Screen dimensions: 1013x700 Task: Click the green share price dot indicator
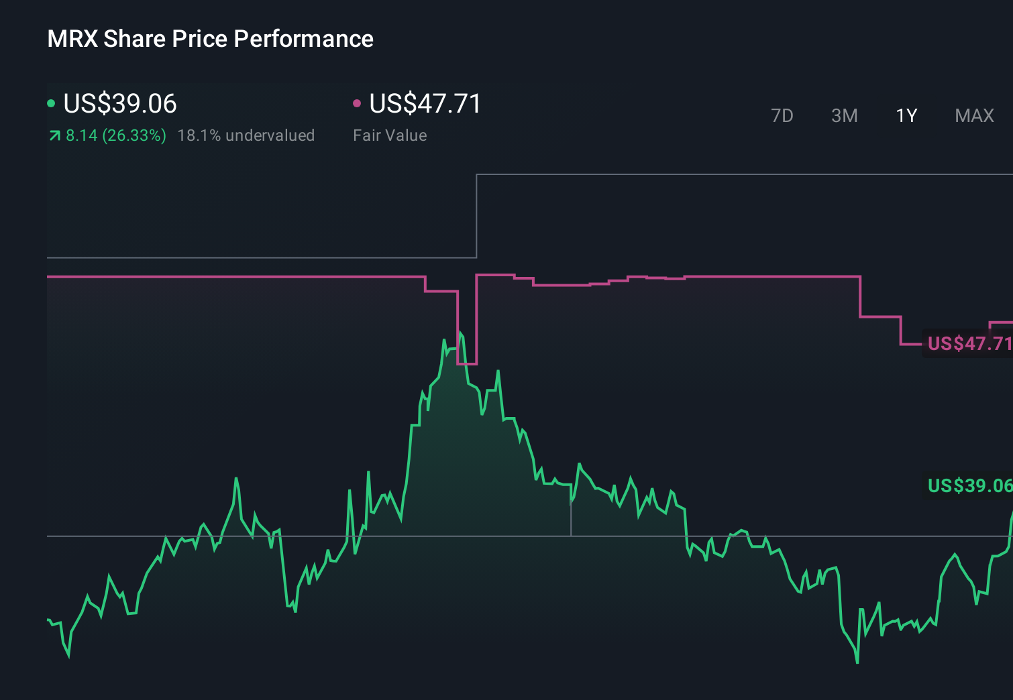click(x=51, y=103)
